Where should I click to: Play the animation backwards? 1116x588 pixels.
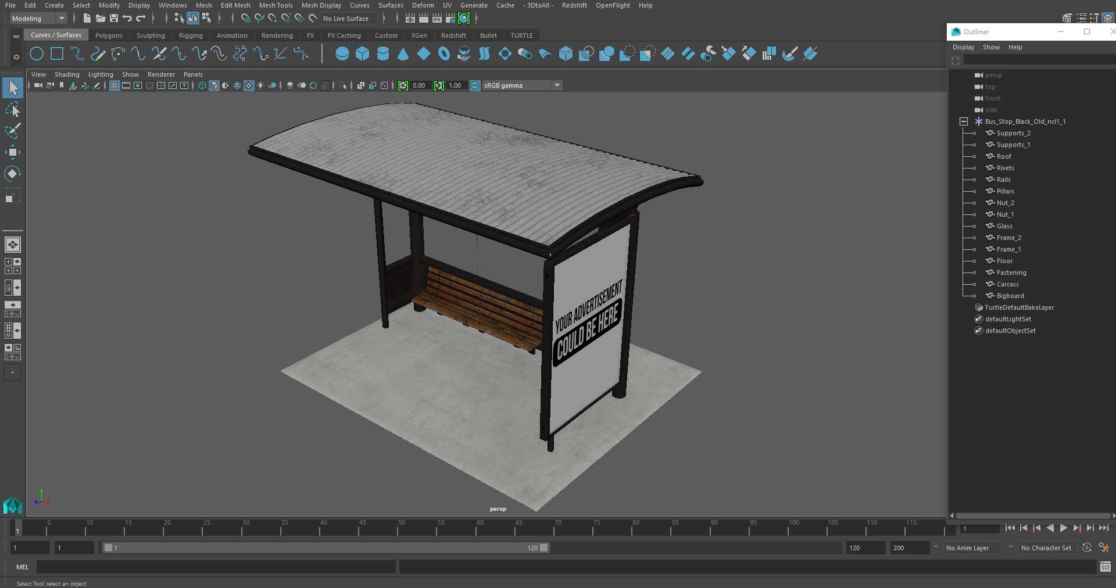pyautogui.click(x=1050, y=528)
